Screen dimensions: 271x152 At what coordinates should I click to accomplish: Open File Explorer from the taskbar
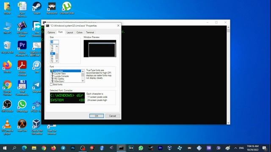pyautogui.click(x=34, y=148)
